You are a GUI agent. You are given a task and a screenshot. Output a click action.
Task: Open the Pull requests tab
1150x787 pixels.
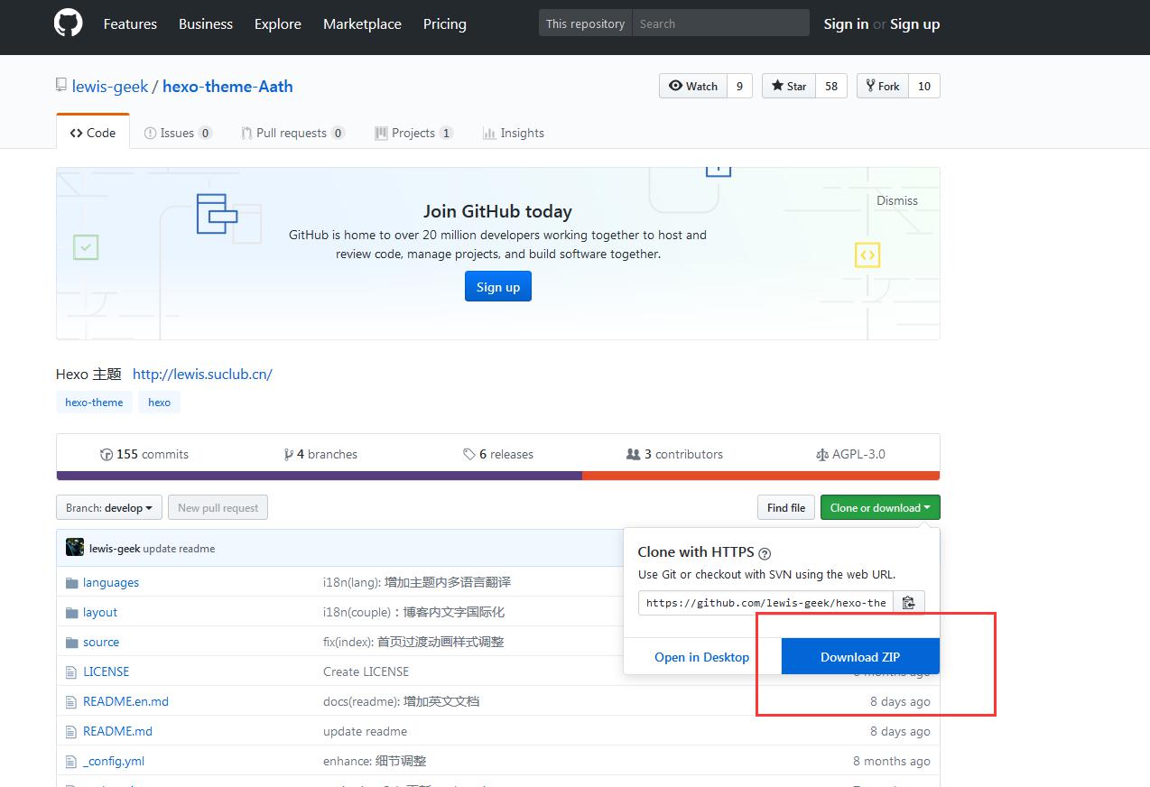[293, 133]
